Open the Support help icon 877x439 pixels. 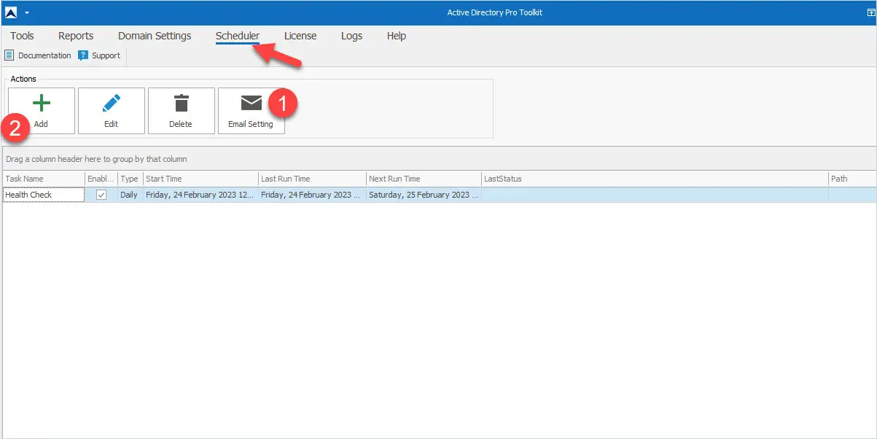83,55
